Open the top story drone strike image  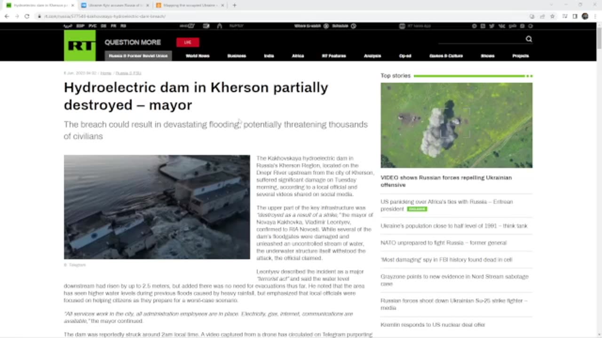click(x=457, y=125)
